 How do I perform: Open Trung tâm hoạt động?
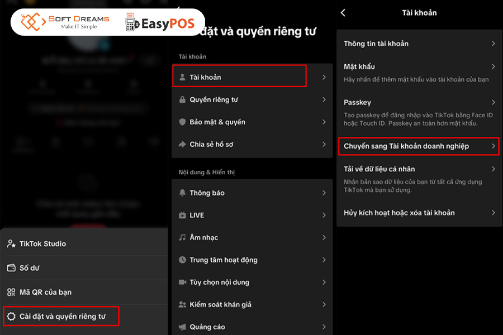coord(250,260)
